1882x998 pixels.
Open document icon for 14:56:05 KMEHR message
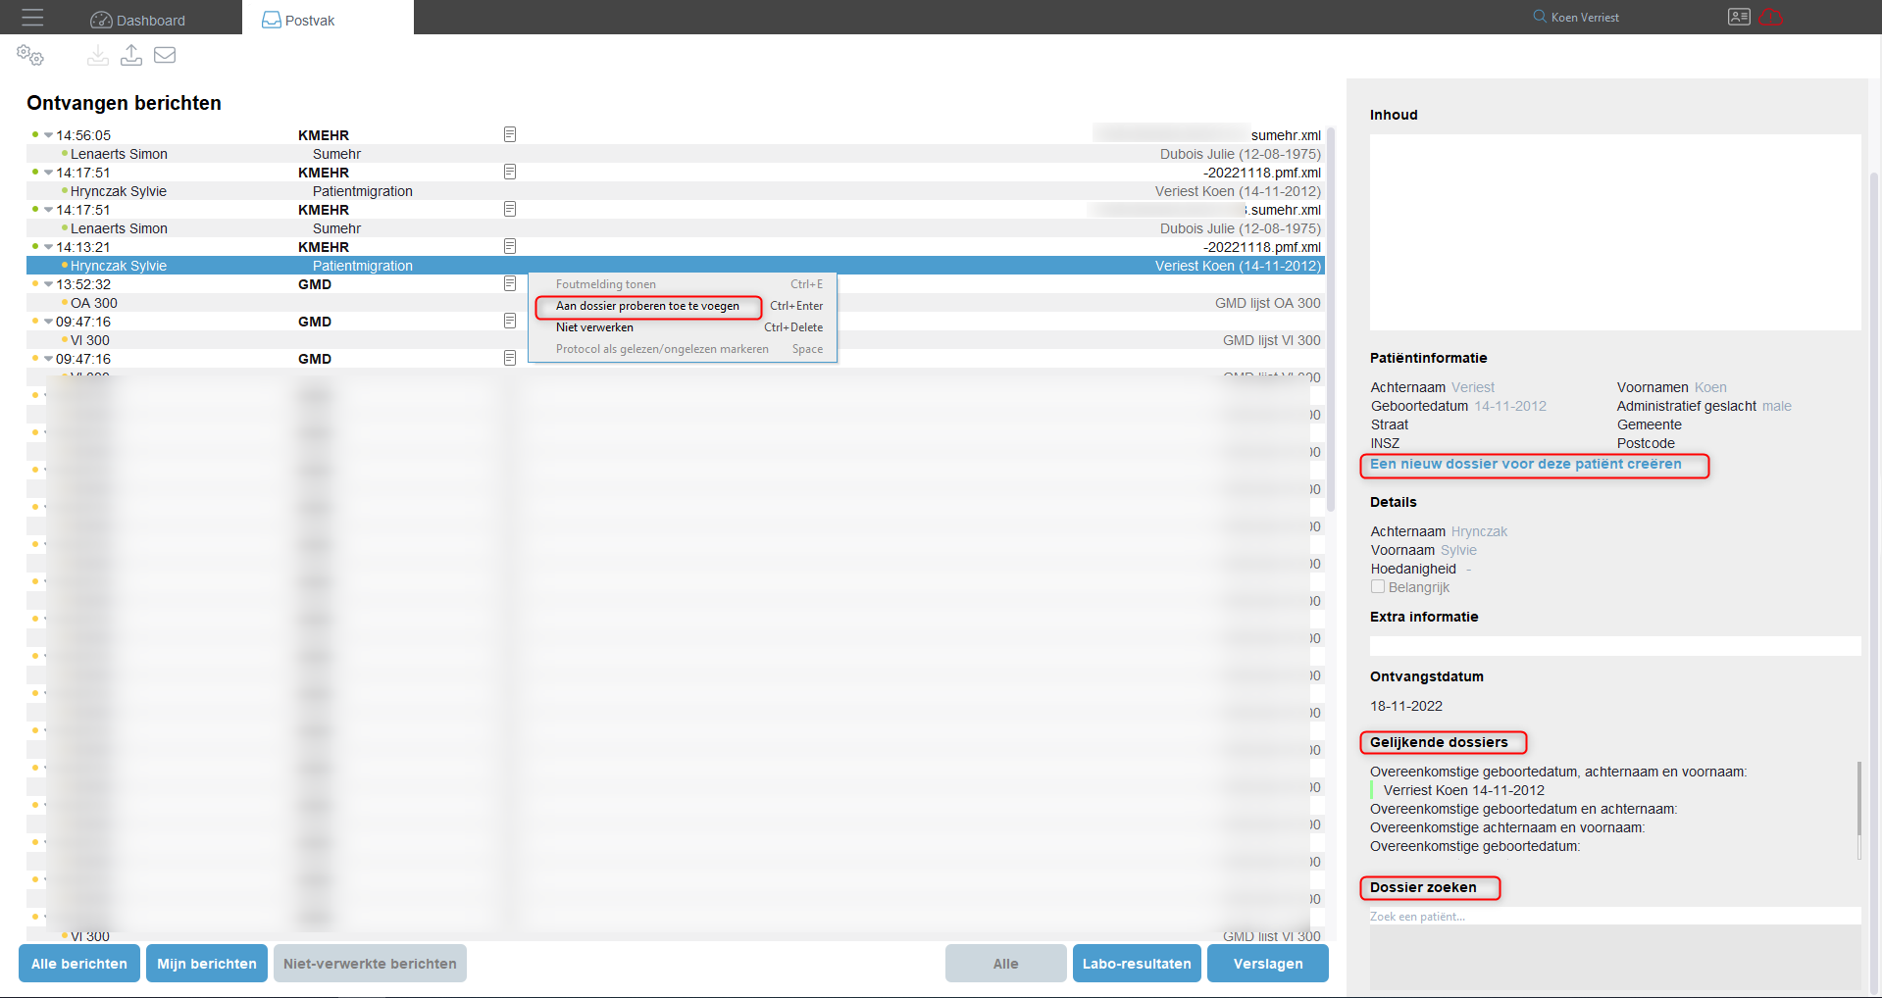tap(510, 134)
